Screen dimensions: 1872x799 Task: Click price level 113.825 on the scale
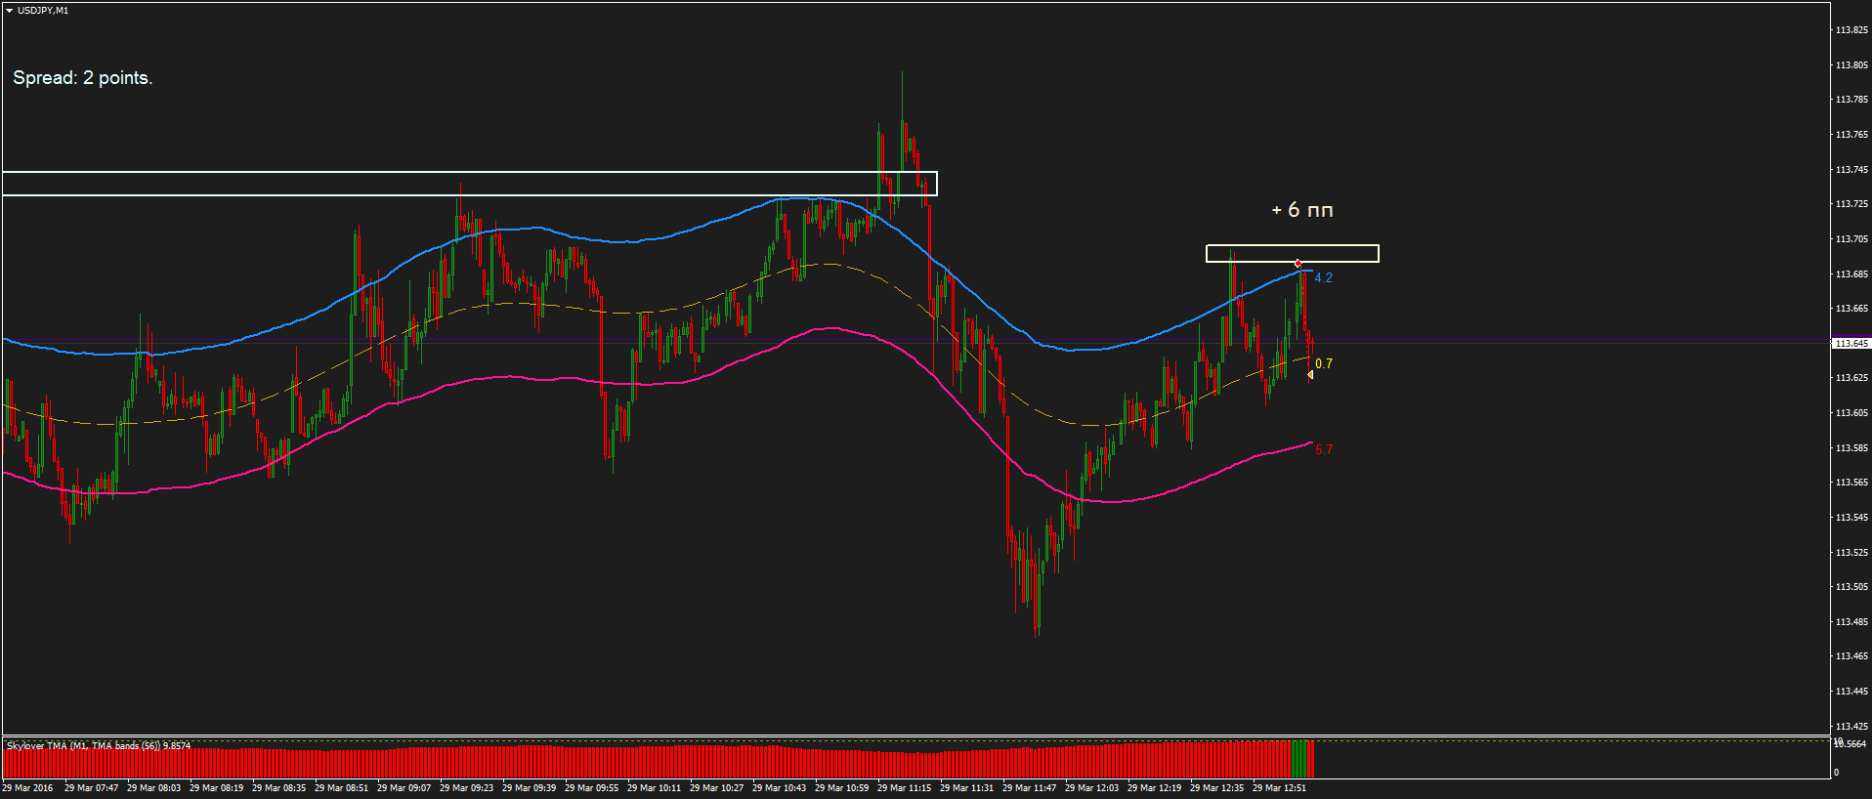coord(1851,30)
